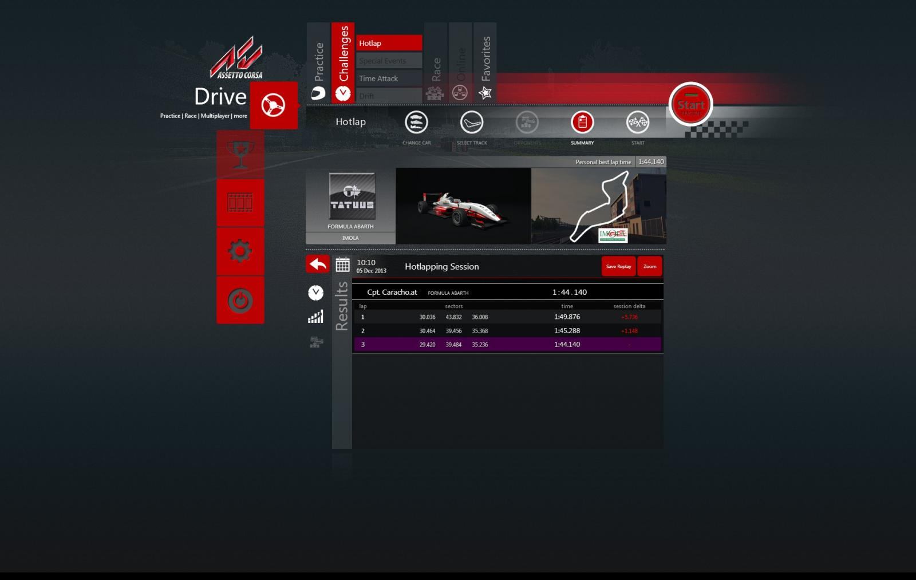Show the lap times clock icon
Screen dimensions: 916x580
click(315, 293)
